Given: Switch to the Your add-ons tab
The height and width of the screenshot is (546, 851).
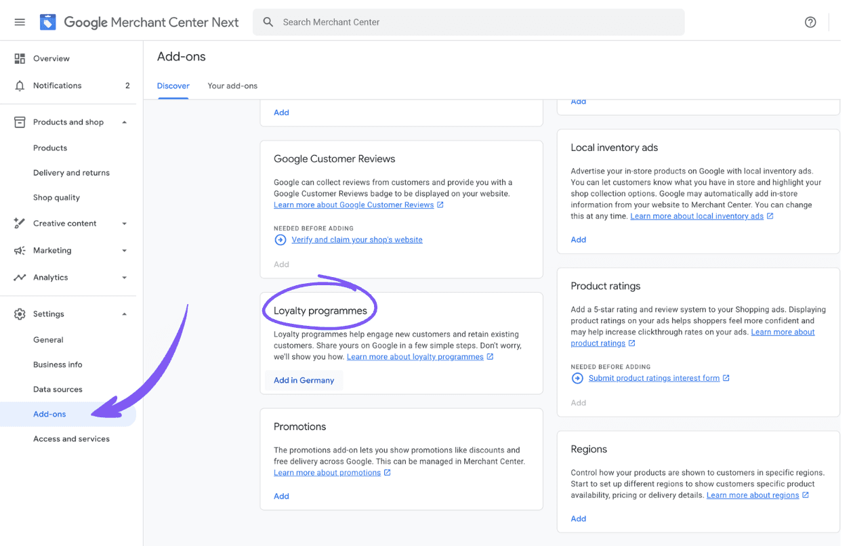Looking at the screenshot, I should coord(232,86).
